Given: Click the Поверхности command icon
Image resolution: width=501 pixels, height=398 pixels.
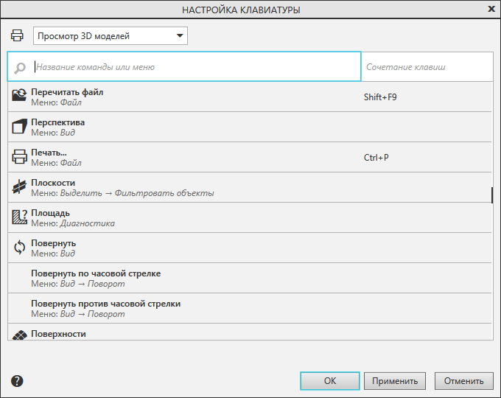Looking at the screenshot, I should coord(19,335).
